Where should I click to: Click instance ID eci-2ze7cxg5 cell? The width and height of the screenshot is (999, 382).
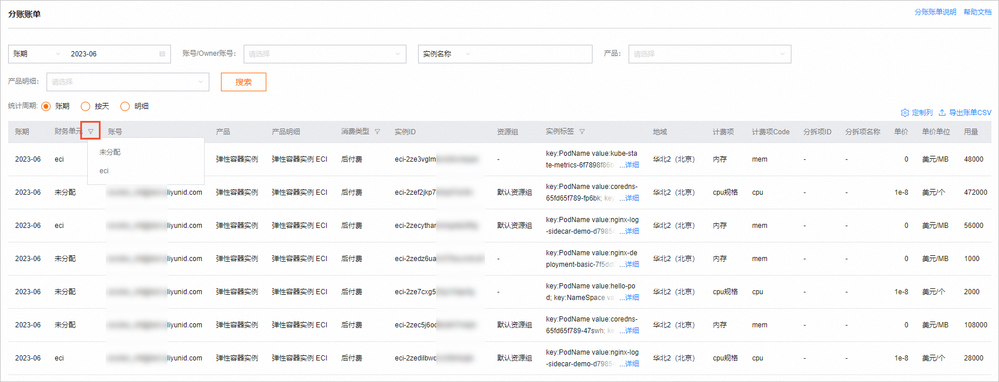pos(436,292)
